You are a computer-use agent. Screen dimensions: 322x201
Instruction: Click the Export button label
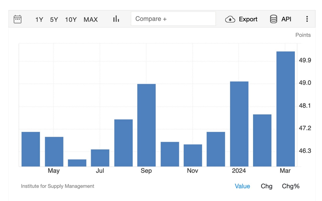[248, 19]
